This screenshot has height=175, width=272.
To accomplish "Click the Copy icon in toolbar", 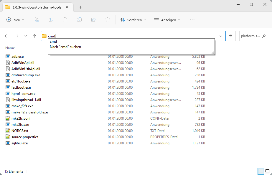I will pos(51,20).
